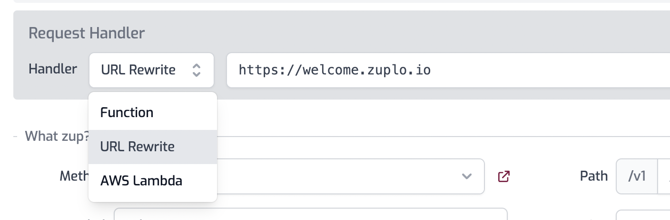Click the Handler field label
The image size is (670, 220).
(x=53, y=69)
